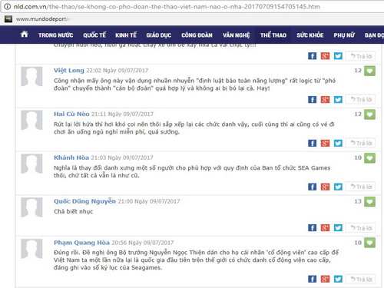Image resolution: width=384 pixels, height=288 pixels.
Task: Like Phạm Quang Hòa's comment with heart
Action: pyautogui.click(x=369, y=243)
